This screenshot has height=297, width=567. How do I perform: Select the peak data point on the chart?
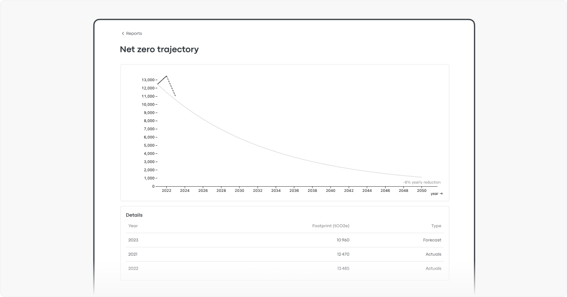pos(166,76)
